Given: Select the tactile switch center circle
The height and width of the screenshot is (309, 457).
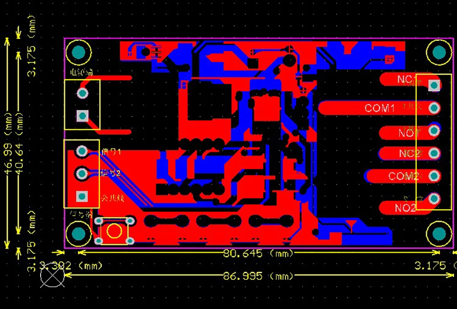Looking at the screenshot, I should 114,231.
